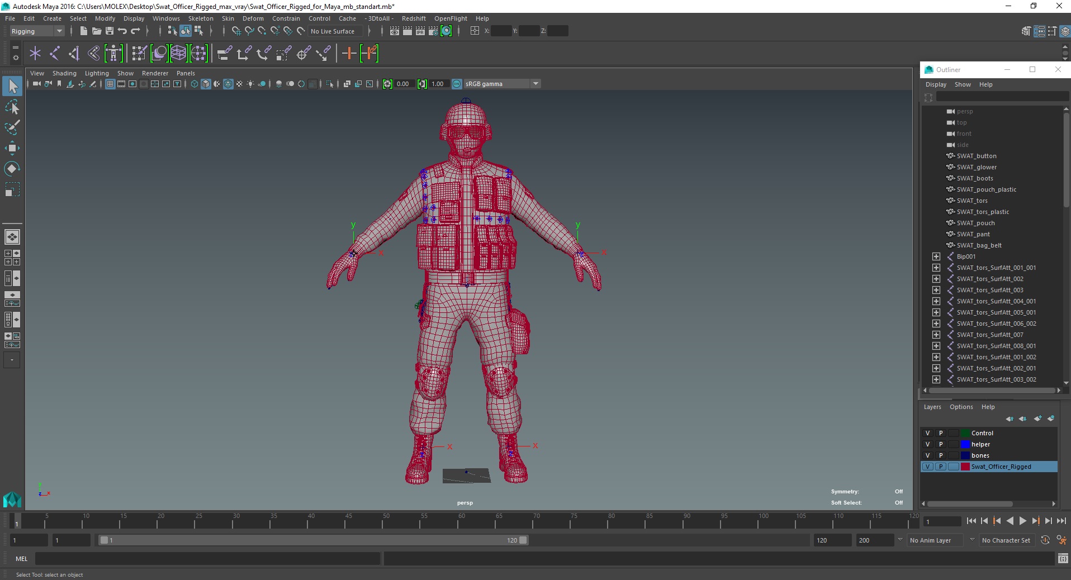The width and height of the screenshot is (1071, 580).
Task: Click Play backwards button
Action: click(x=1010, y=521)
